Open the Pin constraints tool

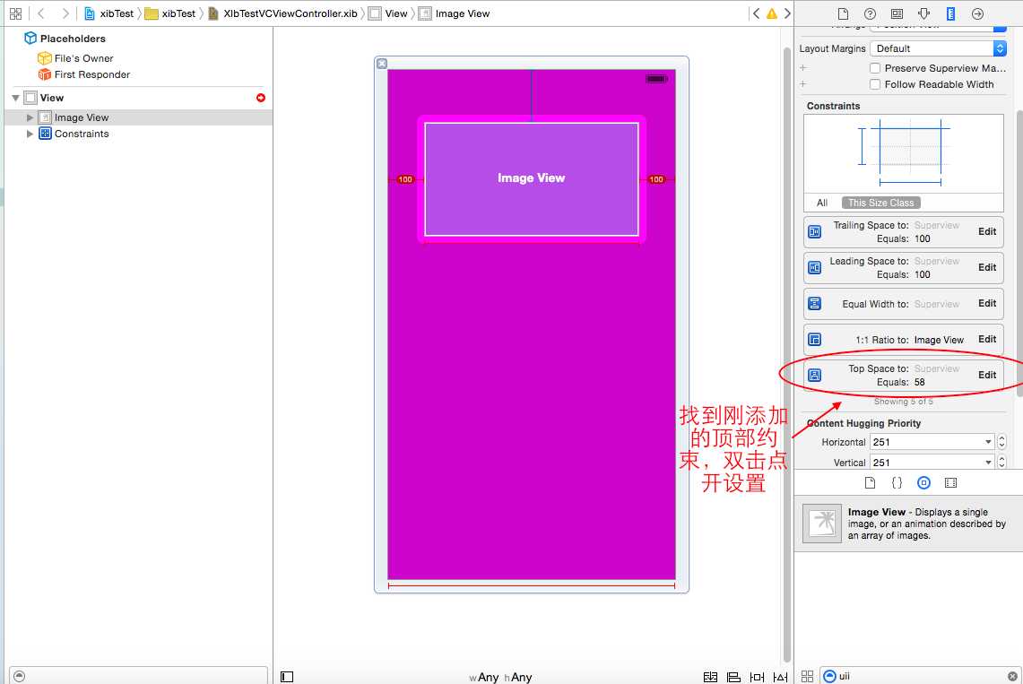pos(757,677)
